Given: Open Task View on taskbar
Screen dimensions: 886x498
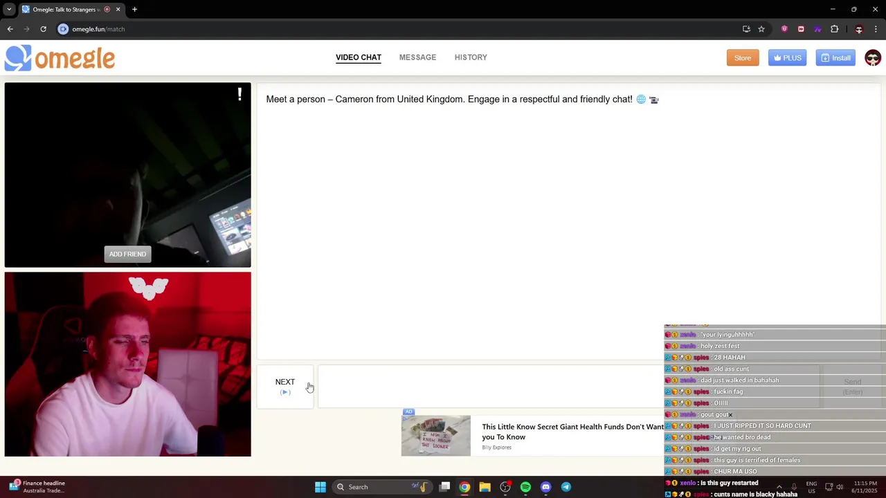Looking at the screenshot, I should pyautogui.click(x=444, y=487).
